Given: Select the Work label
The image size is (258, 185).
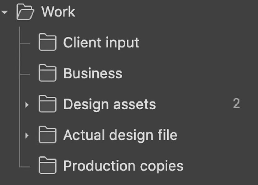Looking at the screenshot, I should (x=58, y=12).
